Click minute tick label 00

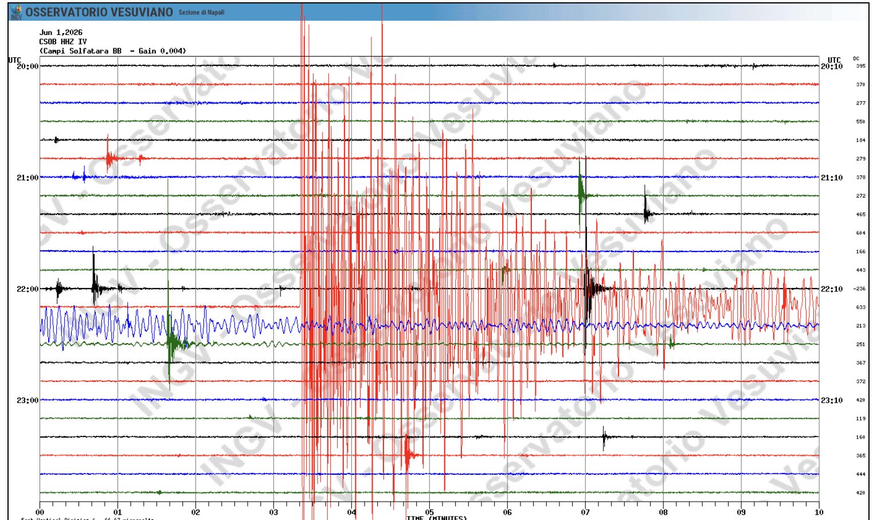pos(40,512)
